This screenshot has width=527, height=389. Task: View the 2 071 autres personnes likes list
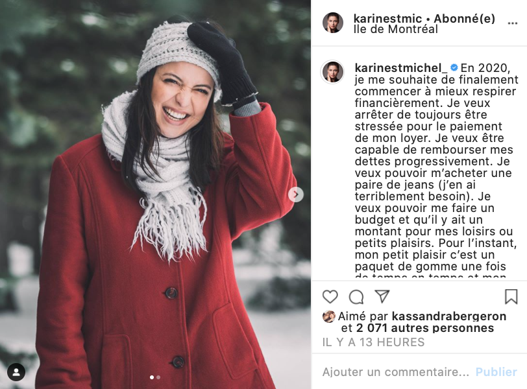click(425, 328)
